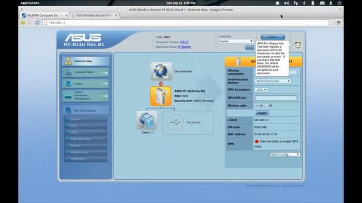Open the WPA Encryption AES dropdown

click(x=261, y=90)
